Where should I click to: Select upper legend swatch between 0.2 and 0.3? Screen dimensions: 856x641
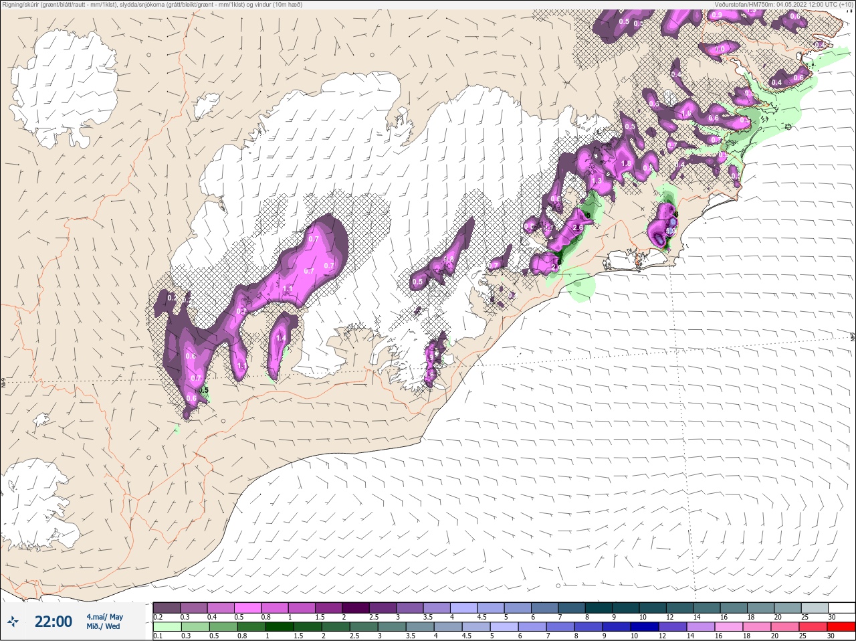167,608
